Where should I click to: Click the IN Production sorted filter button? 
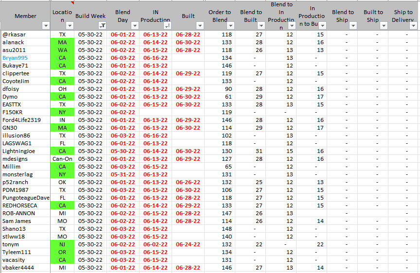[x=167, y=25]
